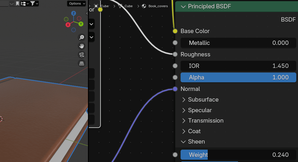Toggle the camera view icon
Screen dimensions: 298x162
82,55
